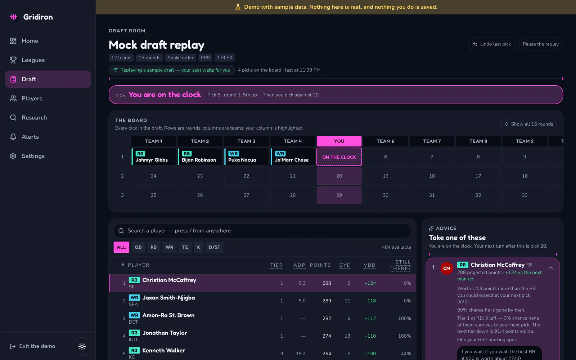Screen dimensions: 576x360
Task: Open Home from the sidebar
Action: 48,41
